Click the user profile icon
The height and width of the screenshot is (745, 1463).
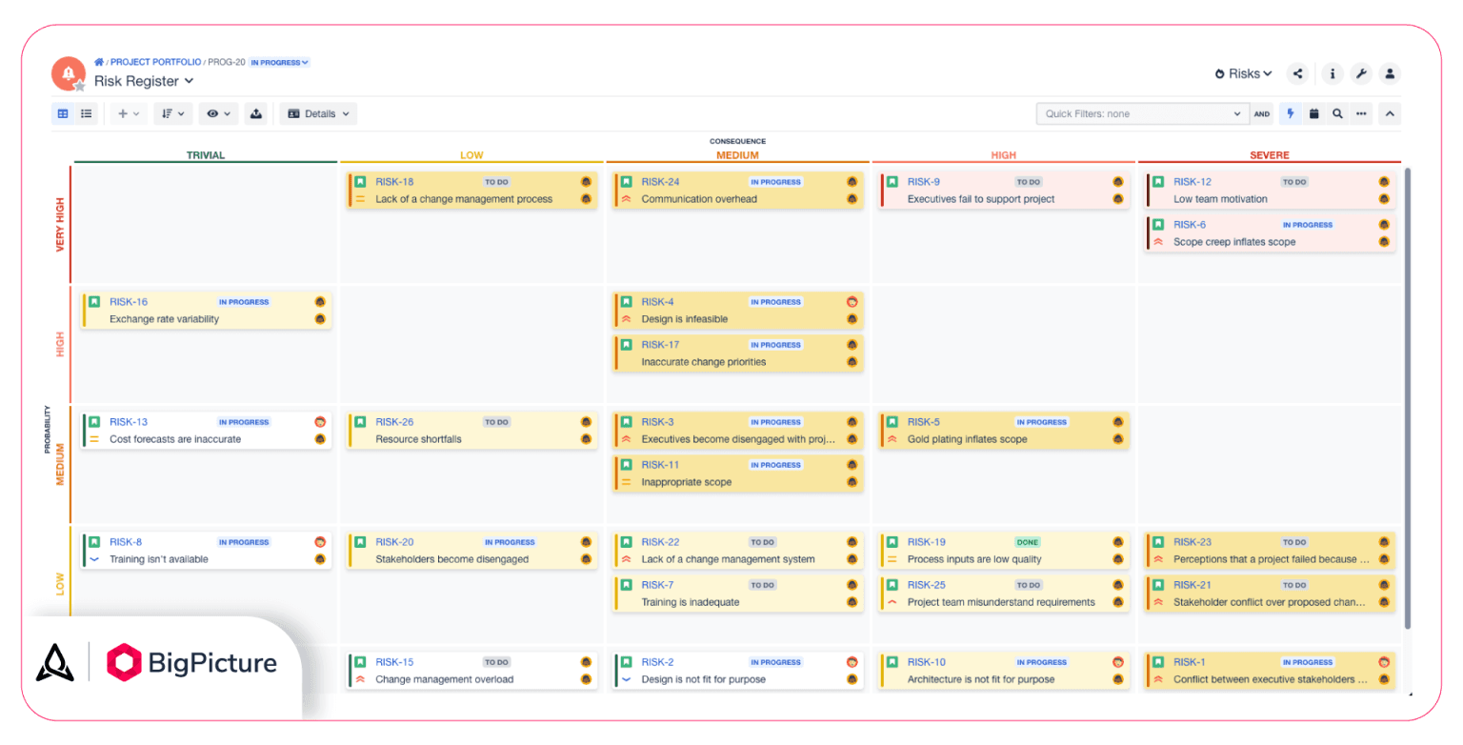[x=1391, y=73]
